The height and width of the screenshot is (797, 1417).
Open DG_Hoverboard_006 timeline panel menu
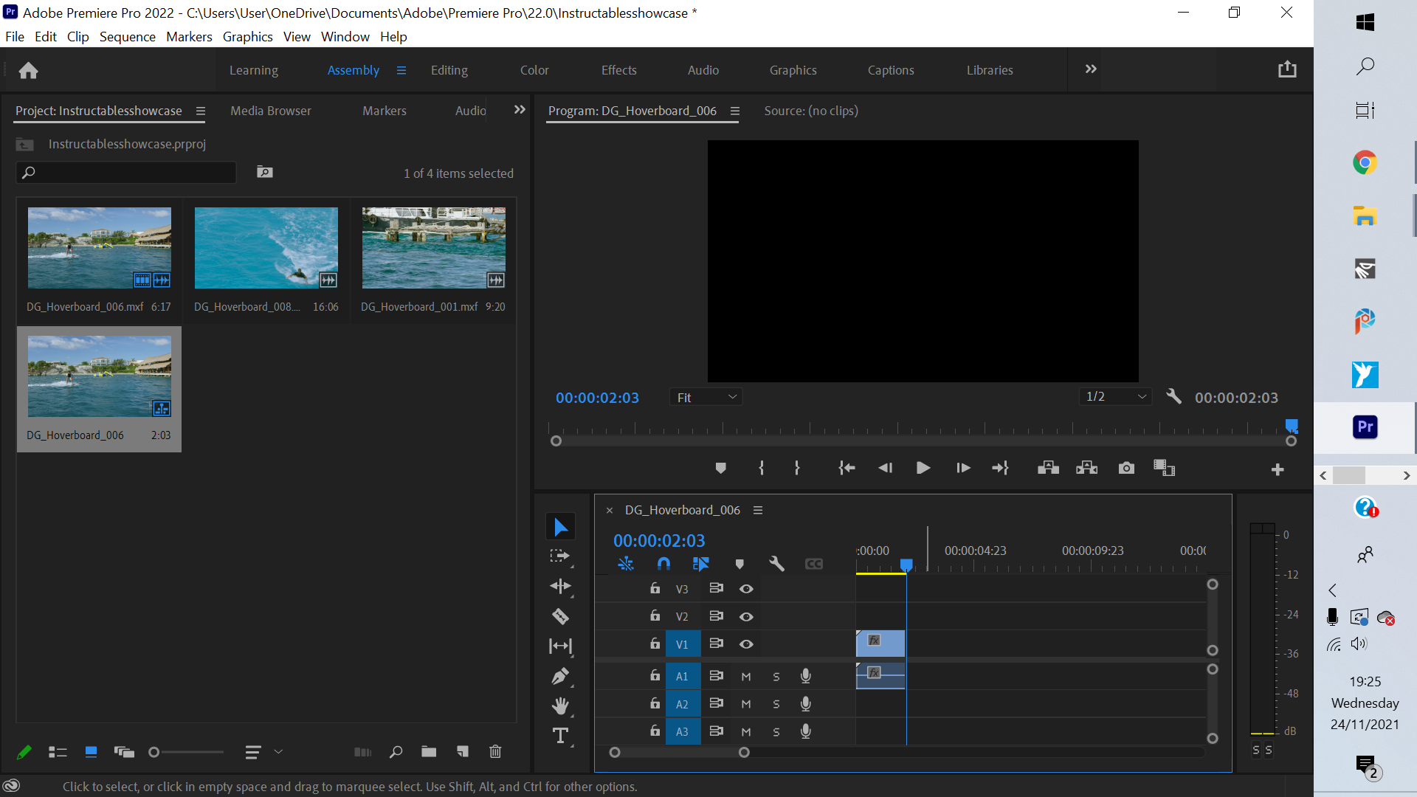(757, 510)
